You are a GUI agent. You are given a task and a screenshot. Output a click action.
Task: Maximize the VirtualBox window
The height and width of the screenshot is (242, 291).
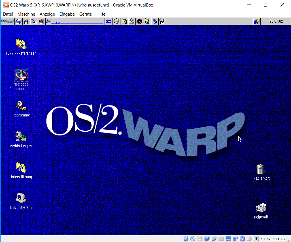coord(265,5)
